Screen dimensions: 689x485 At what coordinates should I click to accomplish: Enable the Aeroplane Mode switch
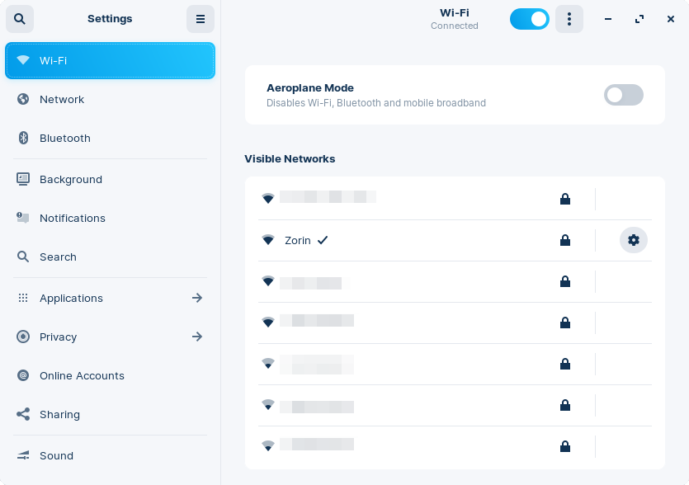(623, 95)
